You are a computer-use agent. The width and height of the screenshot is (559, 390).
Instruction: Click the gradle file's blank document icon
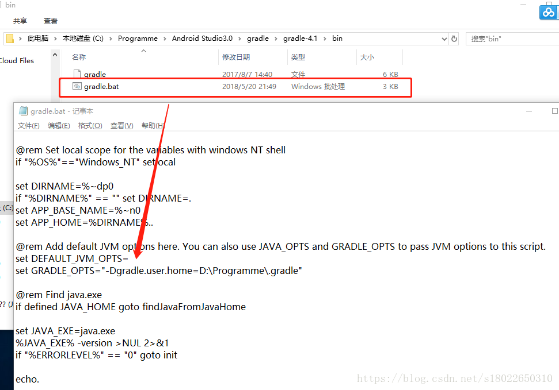pos(77,74)
